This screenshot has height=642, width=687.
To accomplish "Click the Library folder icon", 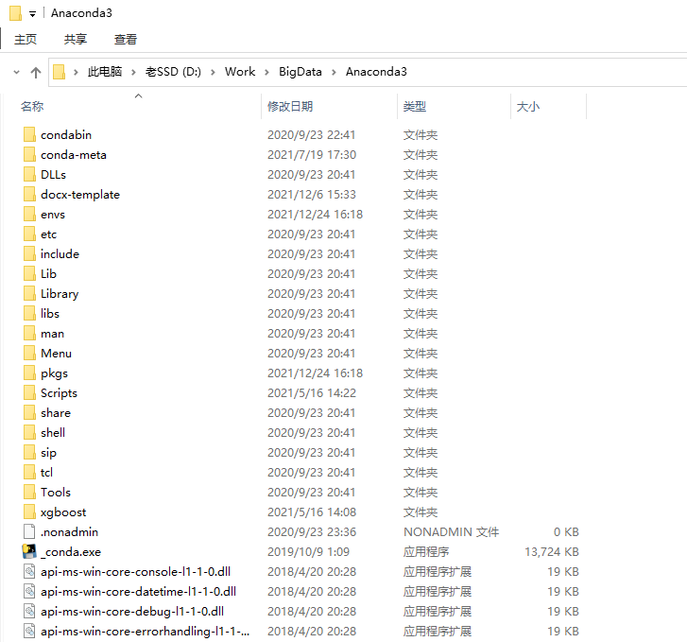I will coord(29,293).
